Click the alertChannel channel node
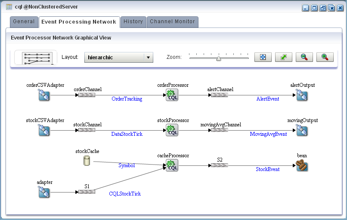This screenshot has width=347, height=220. click(x=219, y=95)
